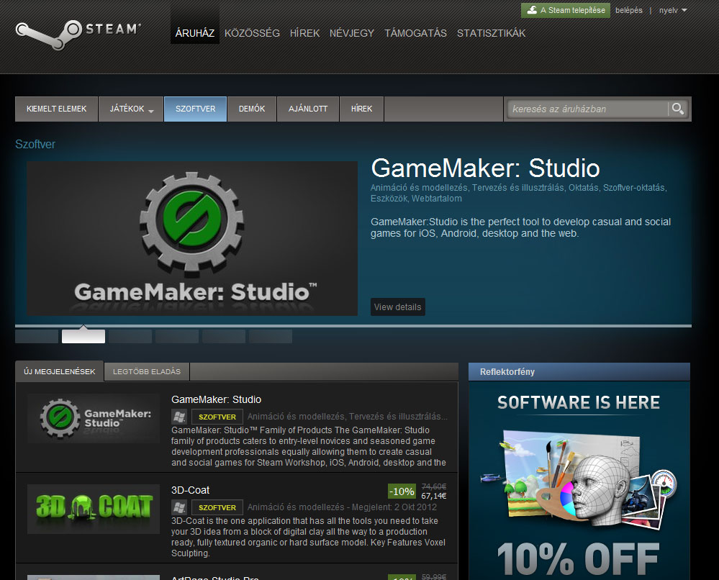Viewport: 719px width, 580px height.
Task: Switch to the Legtöbb eladás tab
Action: [147, 371]
